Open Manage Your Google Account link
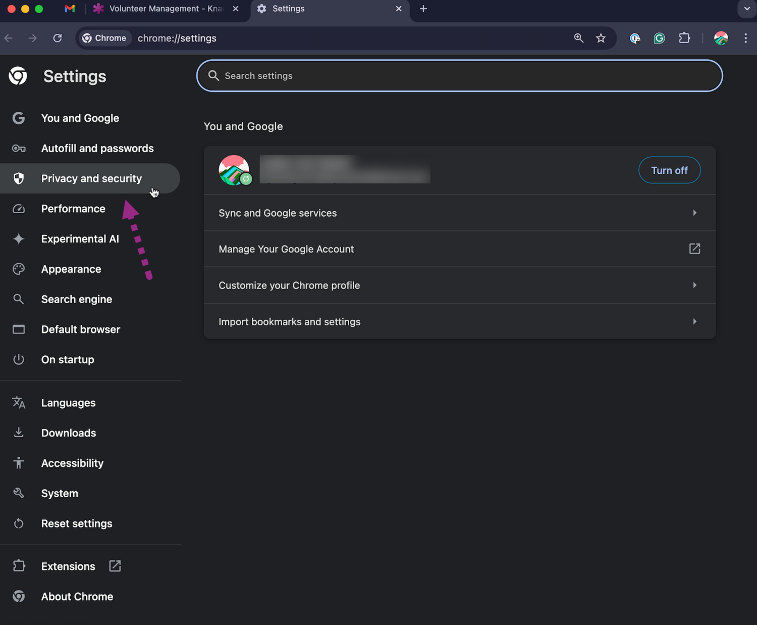 (459, 249)
